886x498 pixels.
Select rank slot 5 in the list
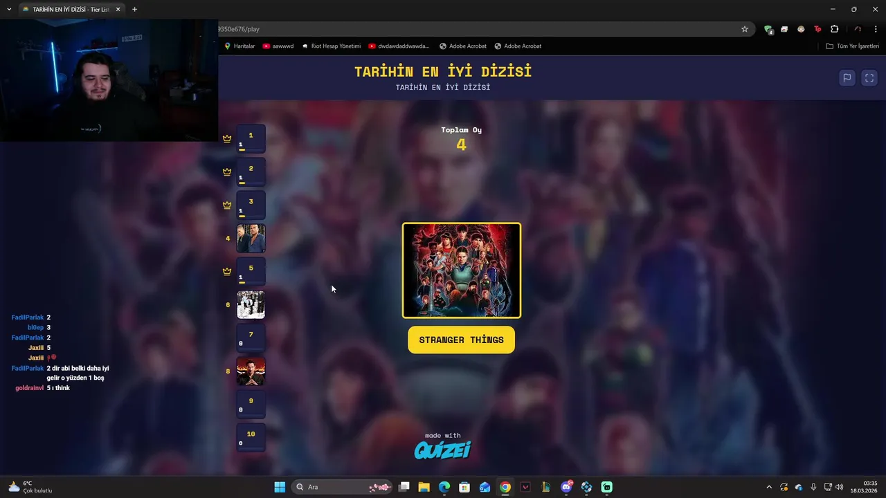(251, 271)
